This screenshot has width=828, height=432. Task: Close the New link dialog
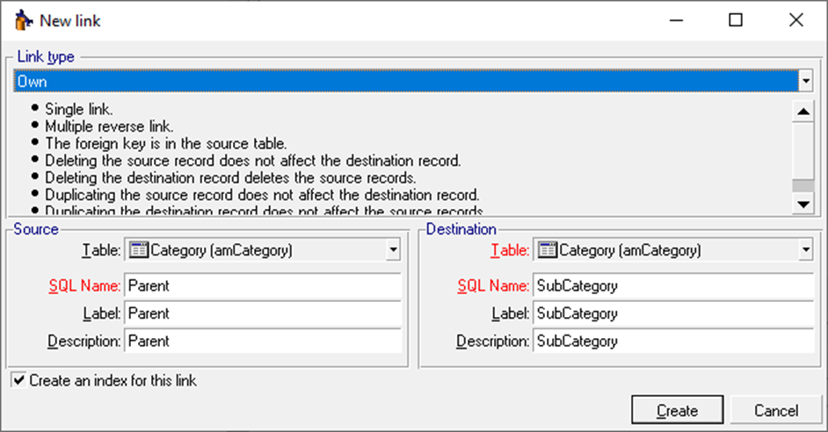[x=795, y=20]
